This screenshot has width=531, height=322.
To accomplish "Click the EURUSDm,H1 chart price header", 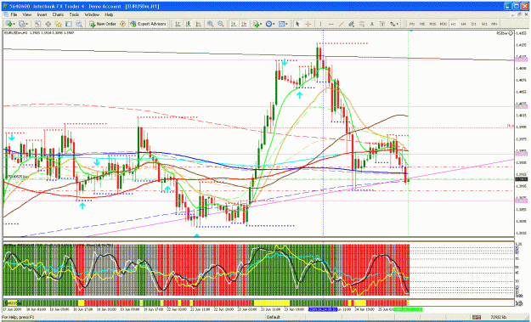I will click(x=39, y=33).
